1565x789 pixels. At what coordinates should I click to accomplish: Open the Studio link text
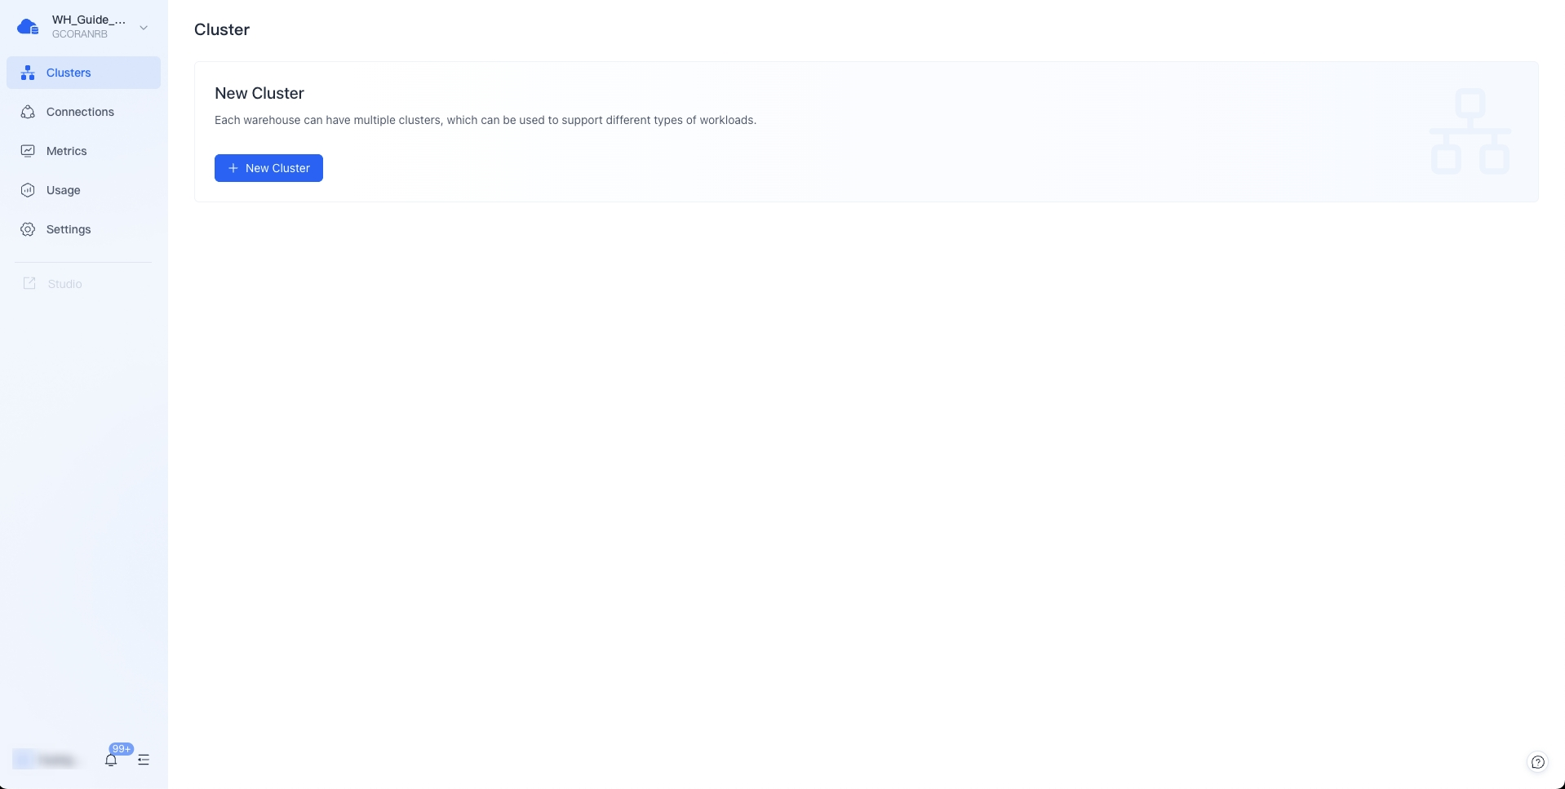64,284
